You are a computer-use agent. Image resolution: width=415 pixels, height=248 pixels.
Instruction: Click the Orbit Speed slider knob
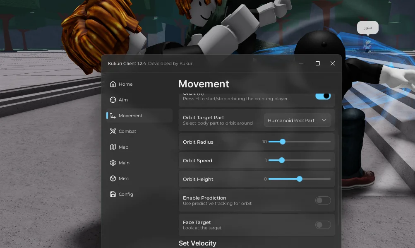tap(282, 160)
